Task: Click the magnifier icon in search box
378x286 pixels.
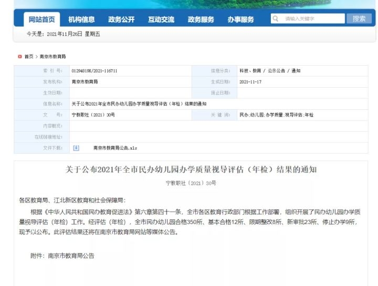Action: coord(276,19)
